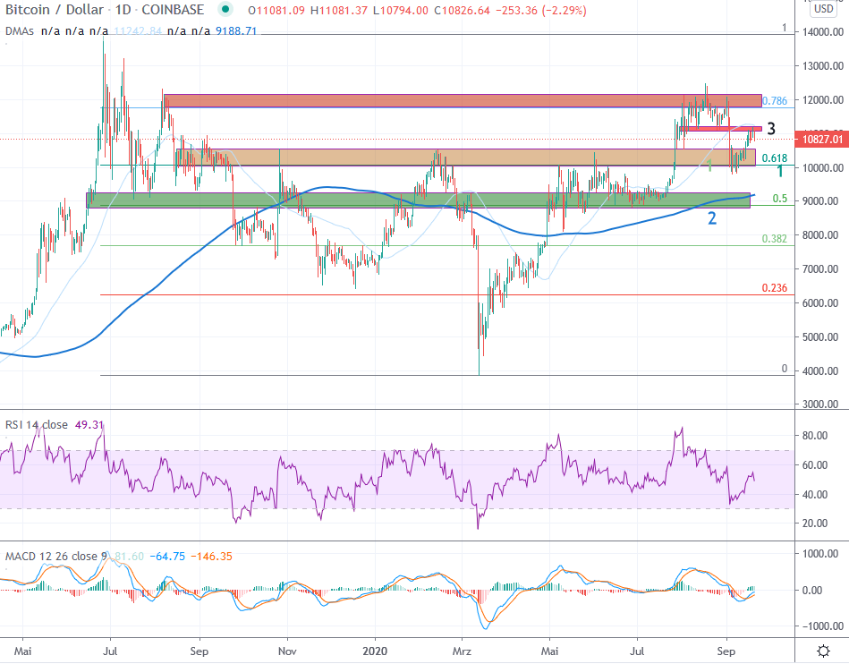The image size is (849, 664).
Task: Open chart settings gear icon
Action: click(x=823, y=650)
